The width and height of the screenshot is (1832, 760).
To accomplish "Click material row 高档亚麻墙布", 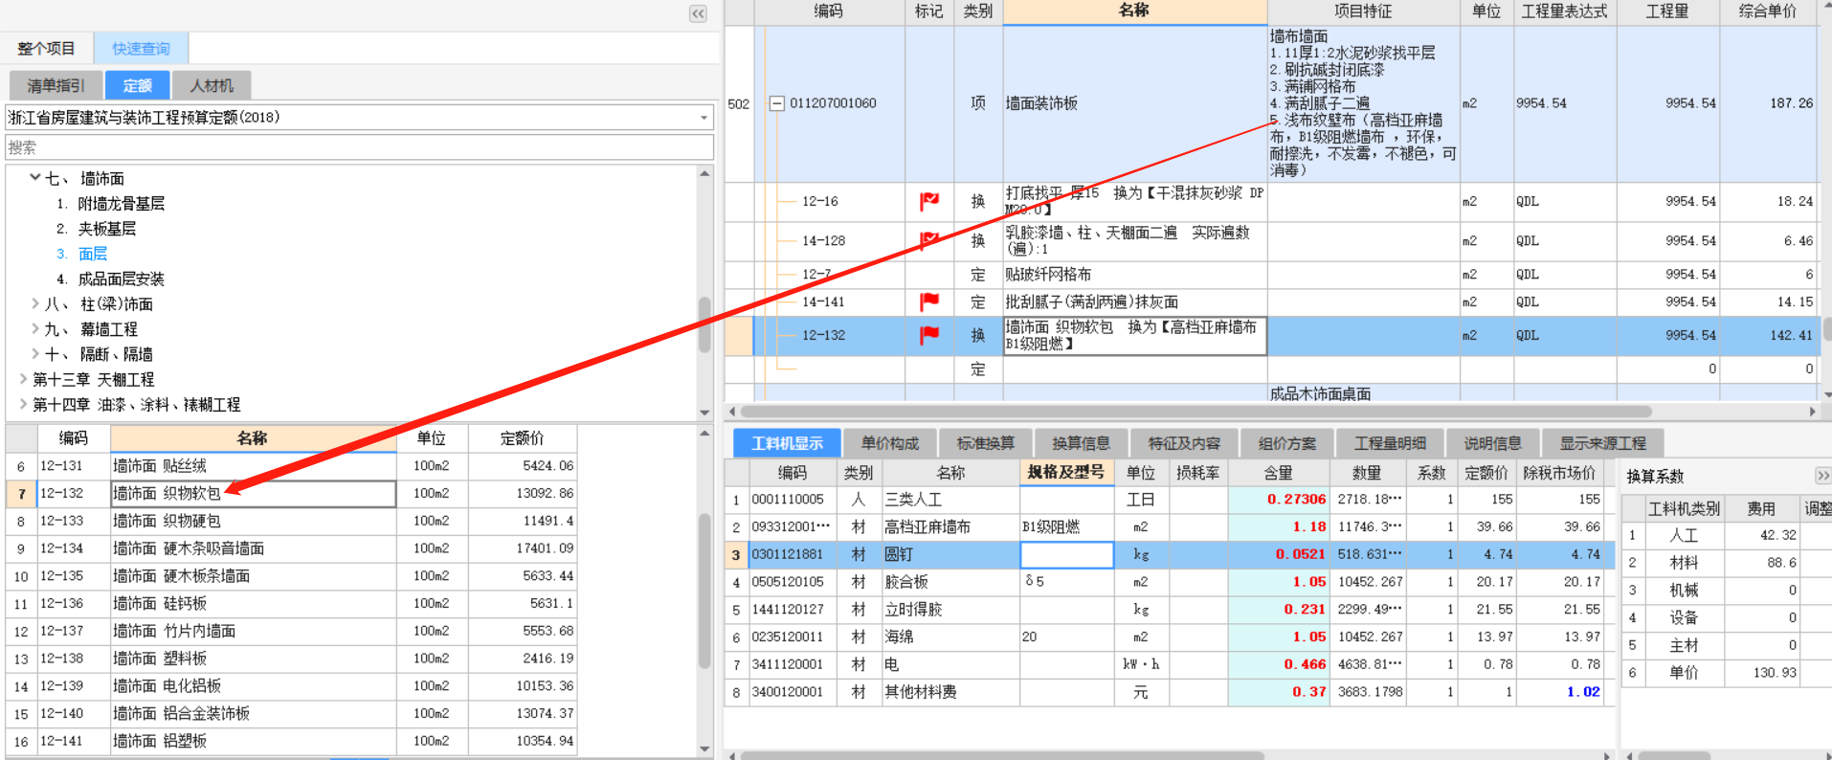I will (1170, 526).
